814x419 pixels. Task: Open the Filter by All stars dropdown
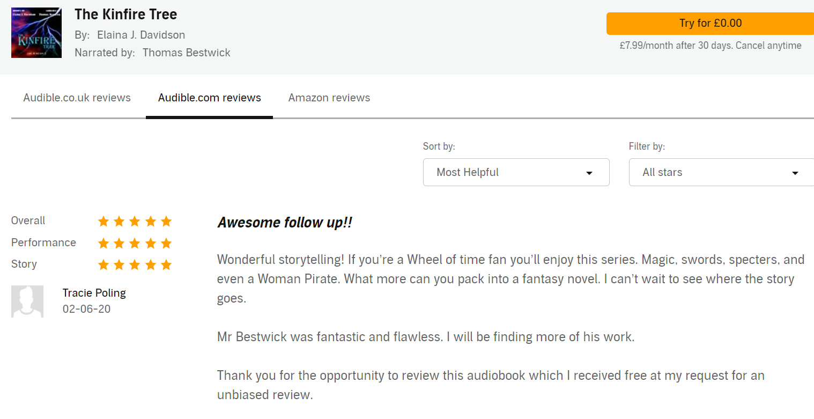click(x=721, y=172)
